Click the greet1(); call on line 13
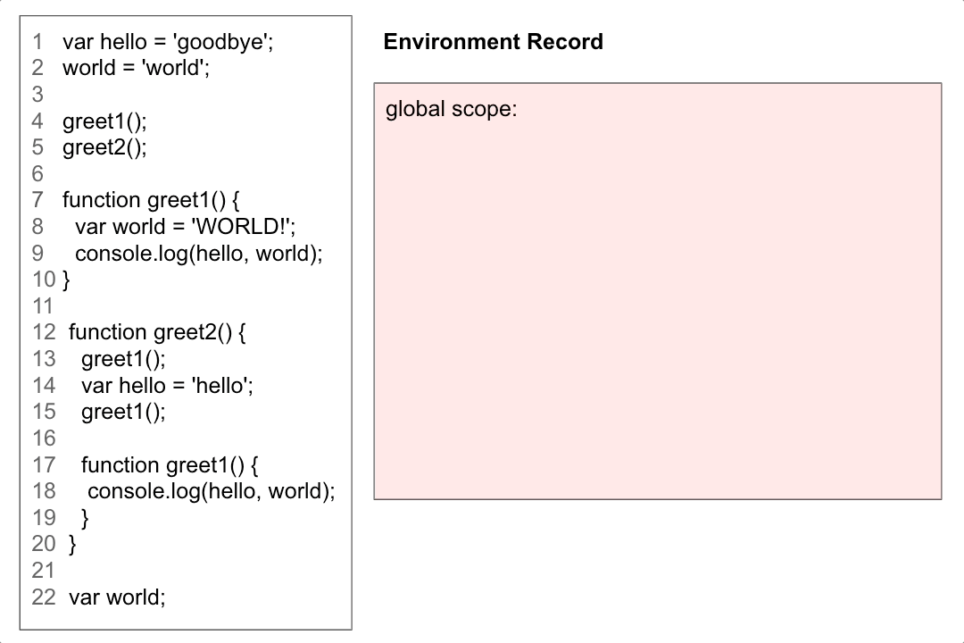The height and width of the screenshot is (643, 964). 123,359
